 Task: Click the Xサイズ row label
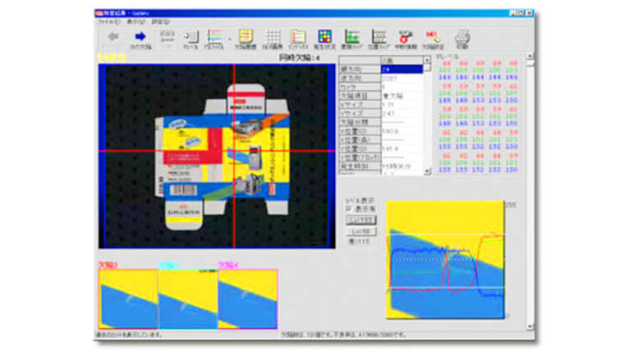[x=360, y=105]
